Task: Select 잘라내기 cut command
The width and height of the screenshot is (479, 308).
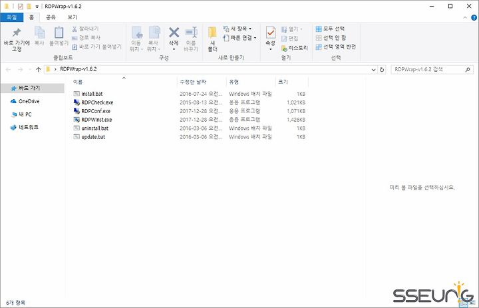Action: 85,29
